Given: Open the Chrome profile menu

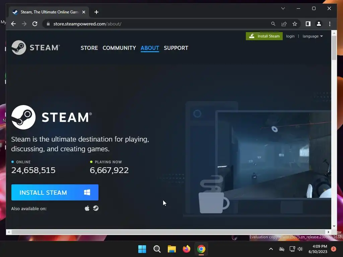Looking at the screenshot, I should coord(319,24).
